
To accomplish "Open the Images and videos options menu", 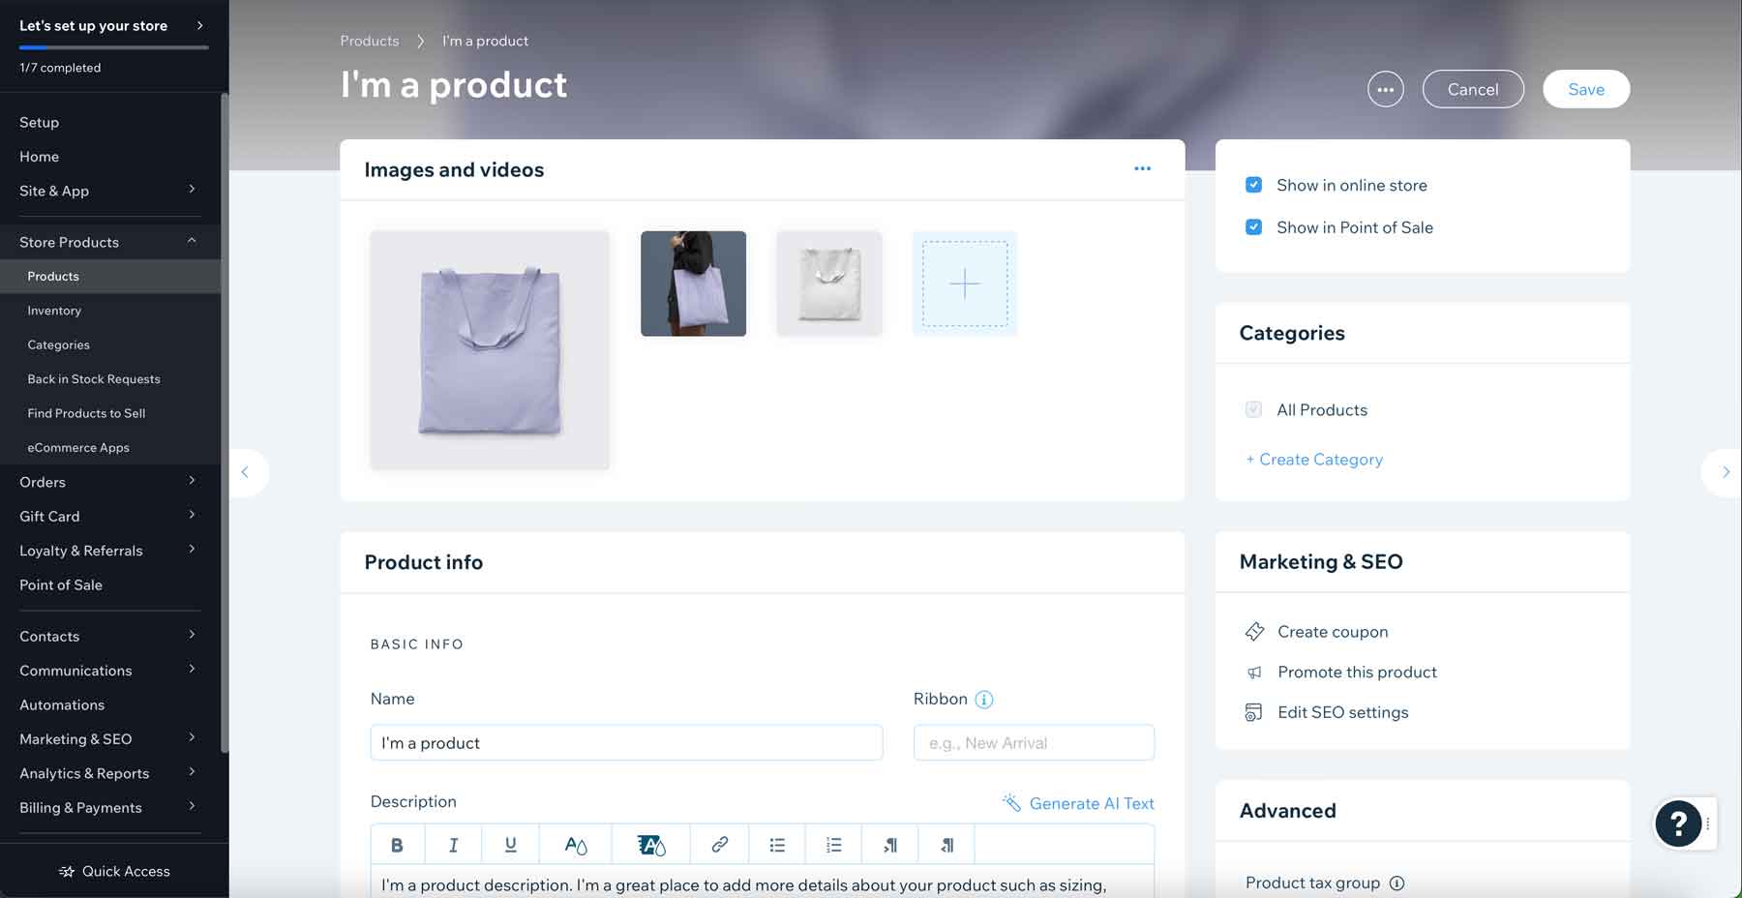I will (1142, 168).
